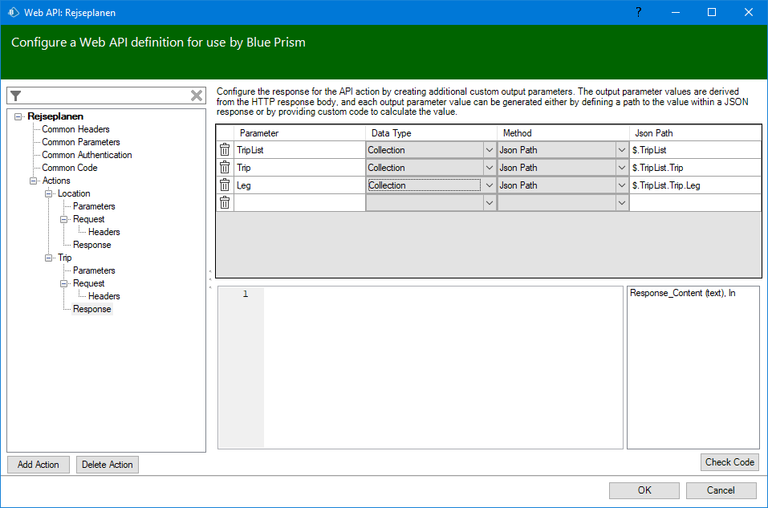Clear the tree filter with the X icon
768x508 pixels.
tap(197, 96)
